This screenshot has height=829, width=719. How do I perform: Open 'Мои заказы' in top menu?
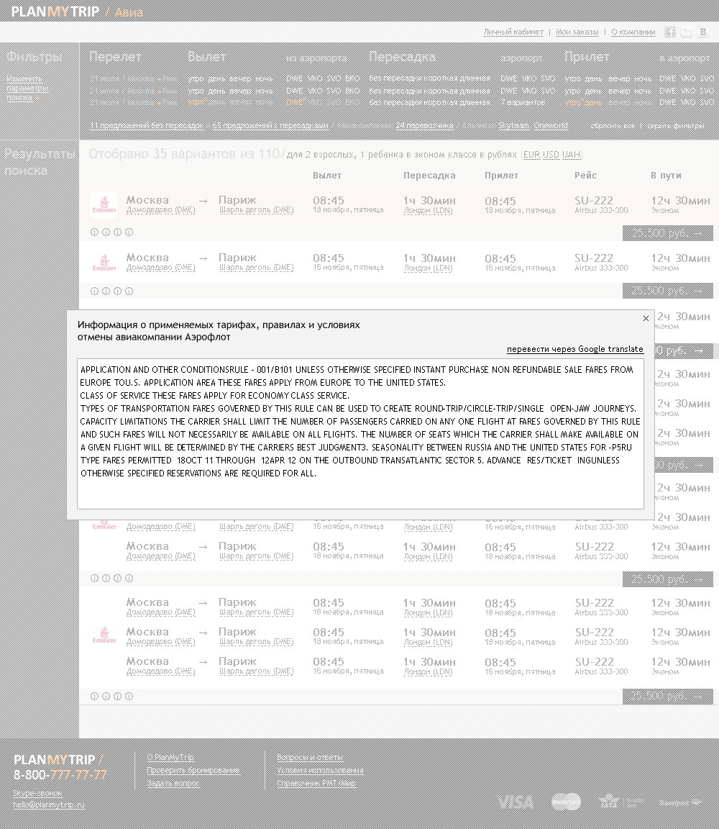[x=577, y=32]
